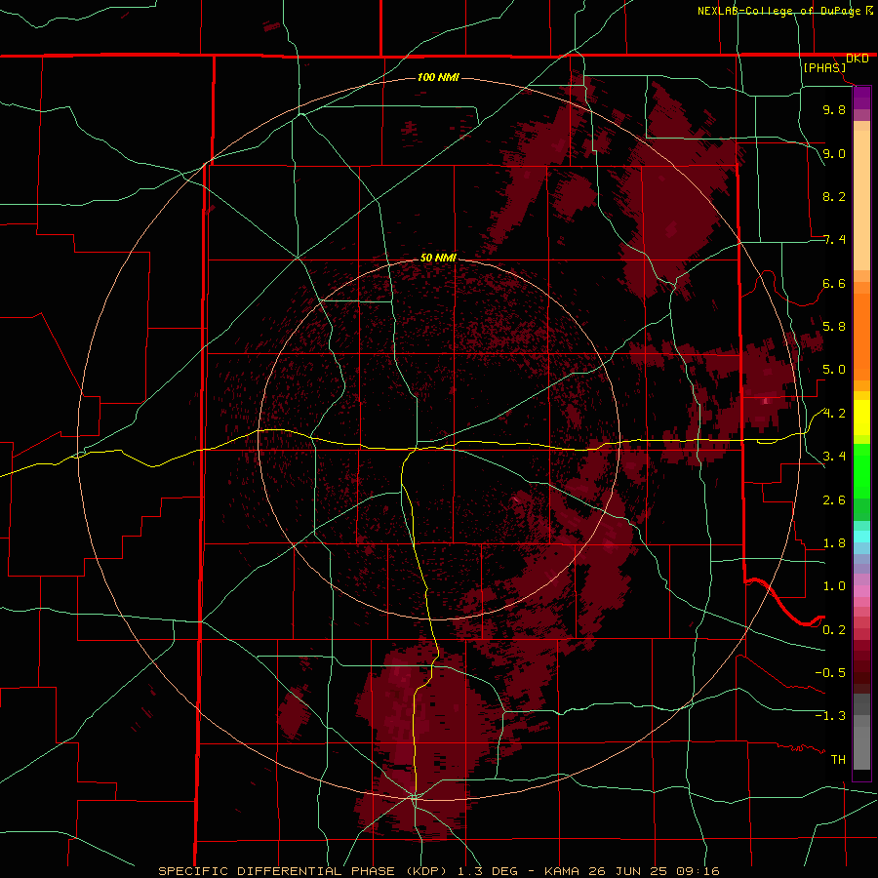
Task: Select the orange segment of color bar
Action: point(861,338)
